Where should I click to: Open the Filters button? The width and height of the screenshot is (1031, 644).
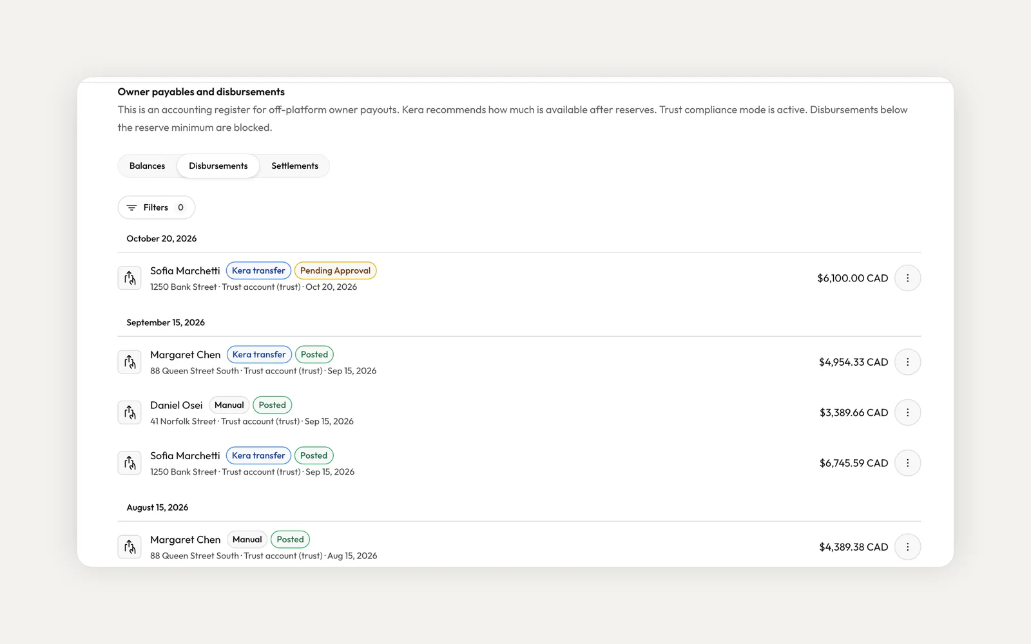(157, 207)
